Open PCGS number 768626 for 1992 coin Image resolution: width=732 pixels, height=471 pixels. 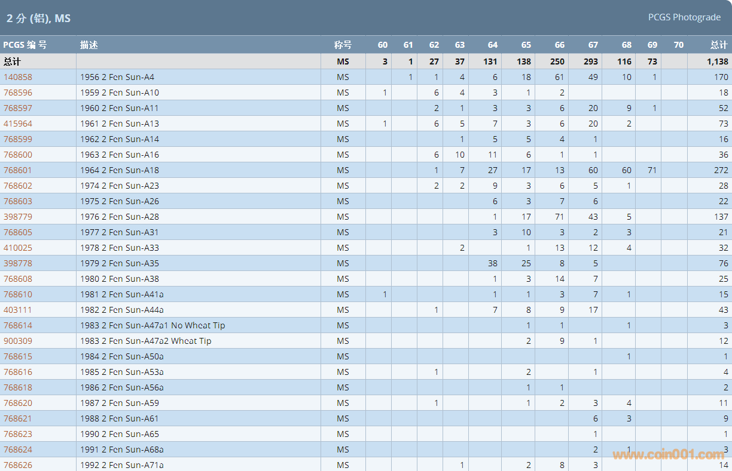tap(18, 465)
